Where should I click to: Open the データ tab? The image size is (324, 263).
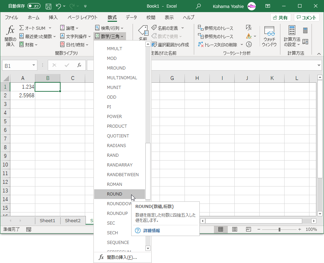click(132, 18)
